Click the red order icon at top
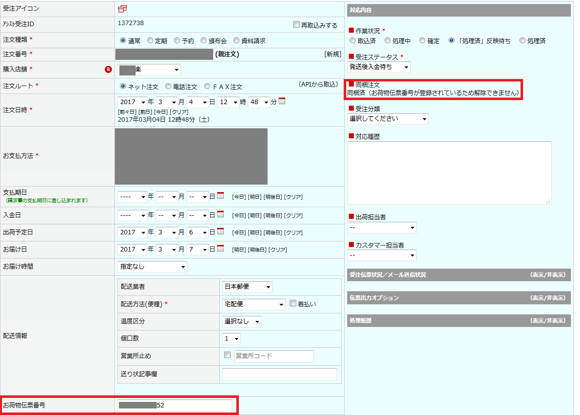The width and height of the screenshot is (580, 415). [122, 8]
